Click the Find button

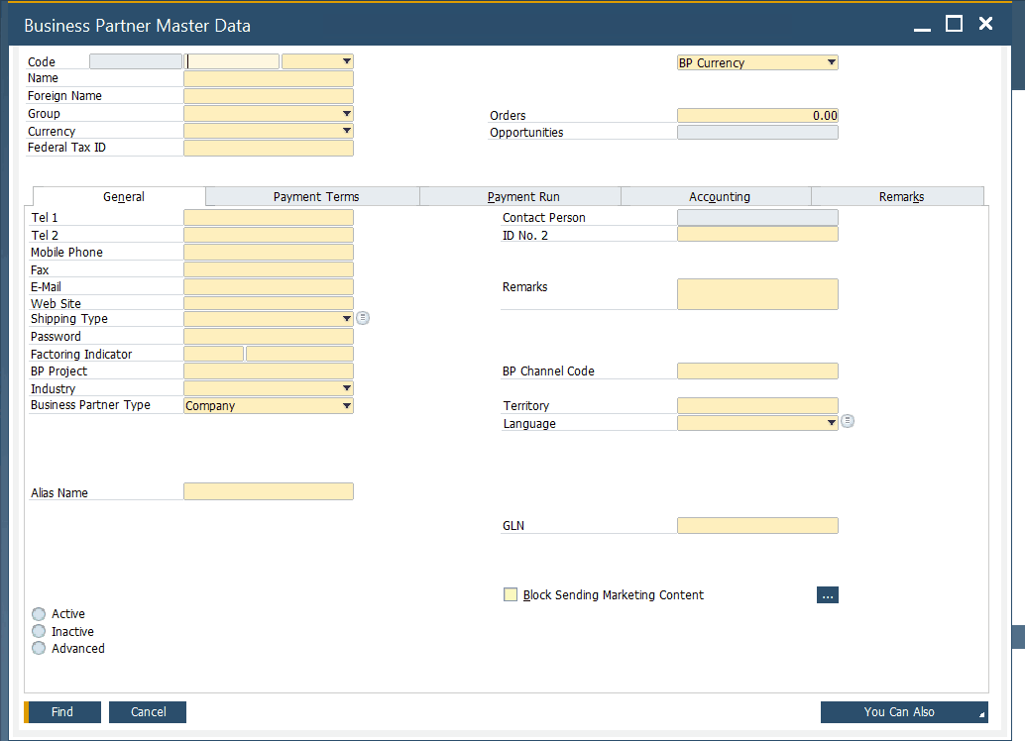(61, 711)
